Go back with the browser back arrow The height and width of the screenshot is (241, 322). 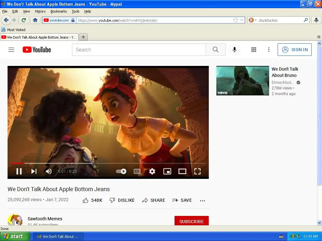coord(6,20)
